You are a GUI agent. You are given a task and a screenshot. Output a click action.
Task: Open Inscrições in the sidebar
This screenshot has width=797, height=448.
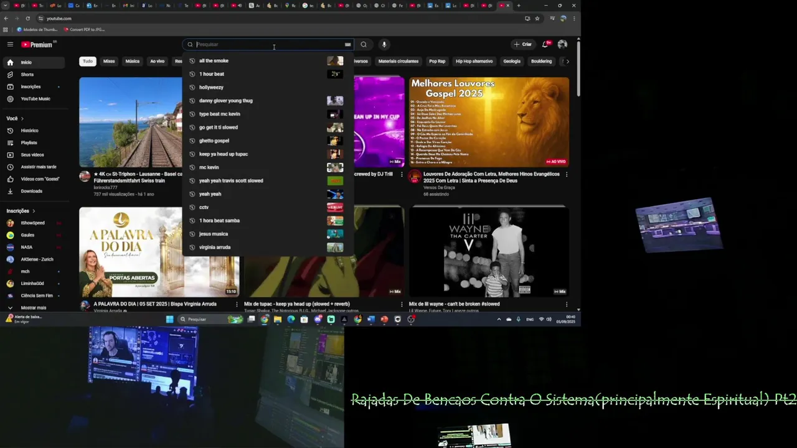coord(33,86)
